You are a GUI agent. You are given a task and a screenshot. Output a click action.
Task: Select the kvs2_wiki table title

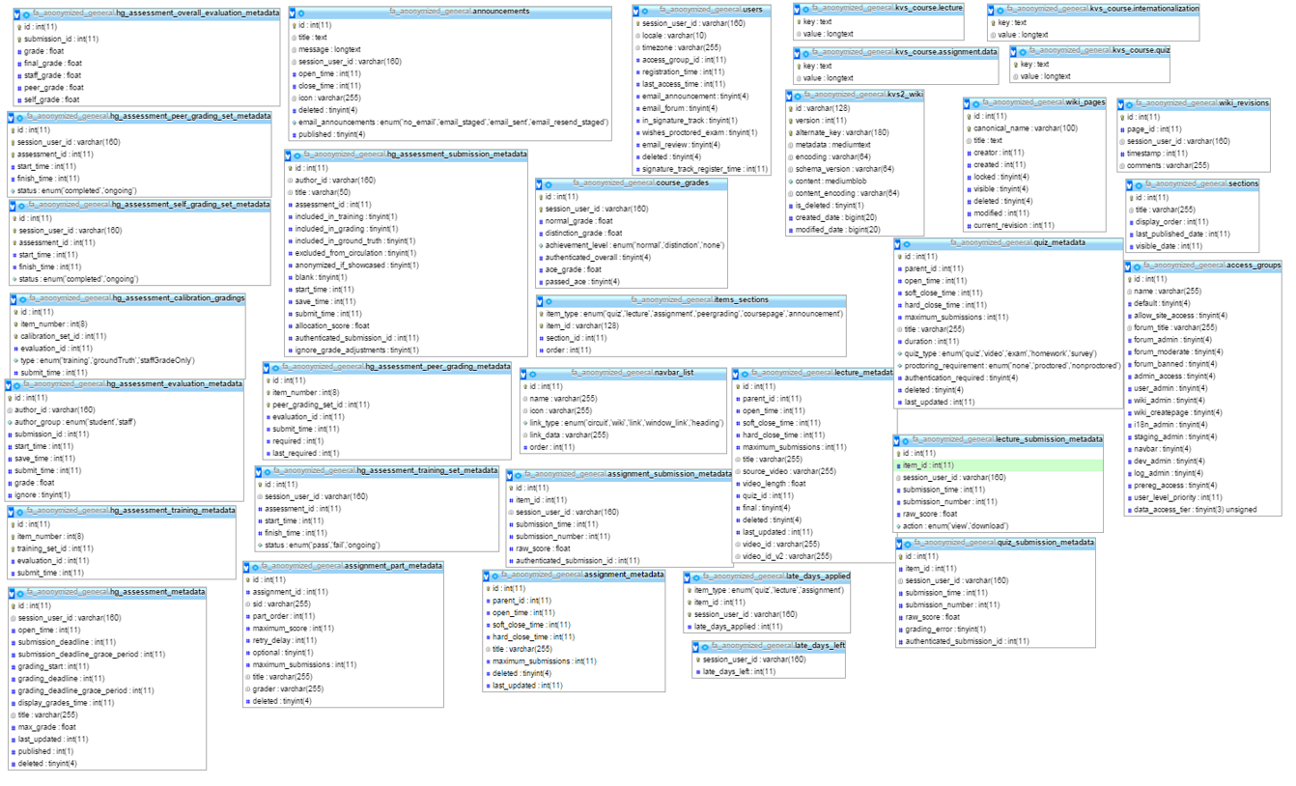pyautogui.click(x=865, y=95)
